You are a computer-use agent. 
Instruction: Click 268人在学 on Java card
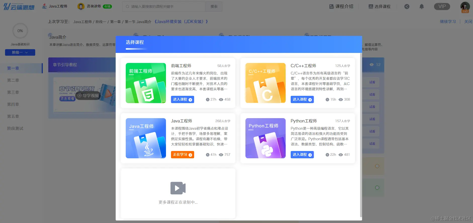click(223, 121)
